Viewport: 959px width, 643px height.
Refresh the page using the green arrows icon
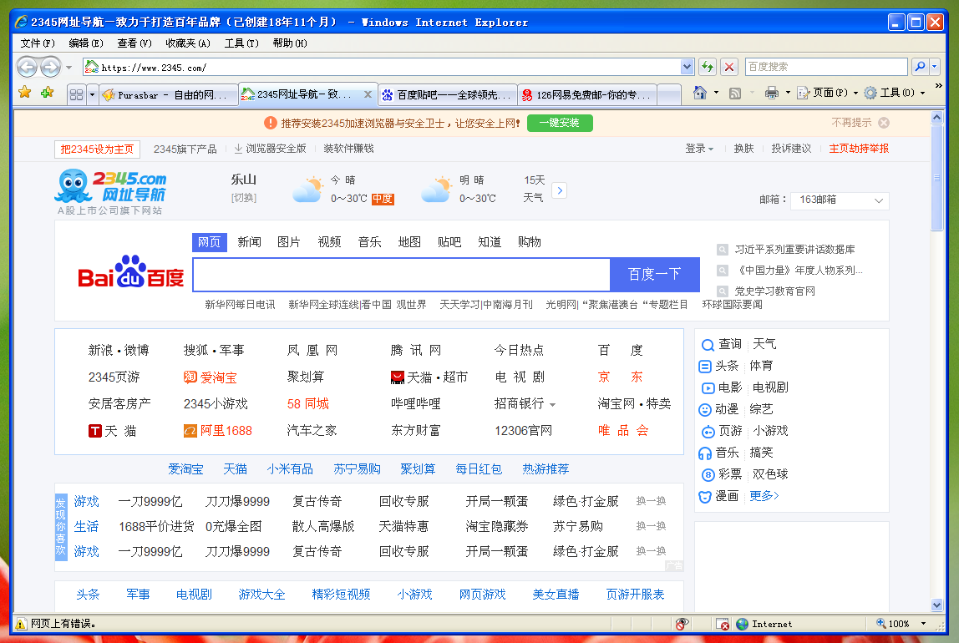point(708,67)
